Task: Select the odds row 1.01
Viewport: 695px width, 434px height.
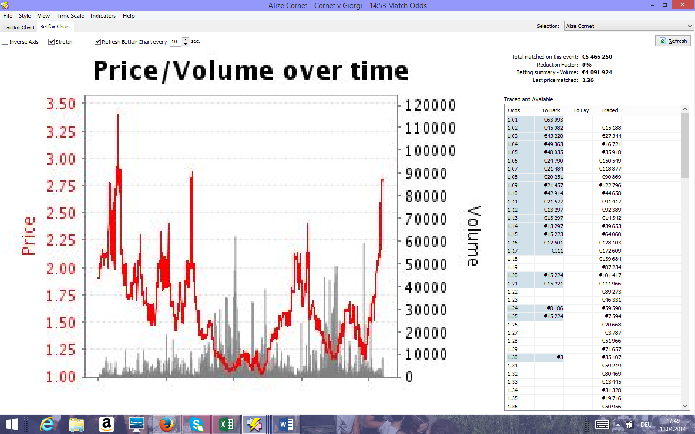Action: (x=593, y=120)
